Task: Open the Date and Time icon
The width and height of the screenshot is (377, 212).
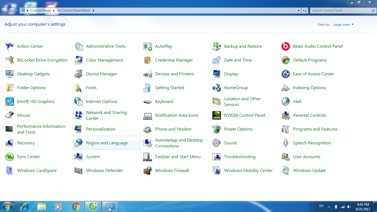Action: [217, 60]
